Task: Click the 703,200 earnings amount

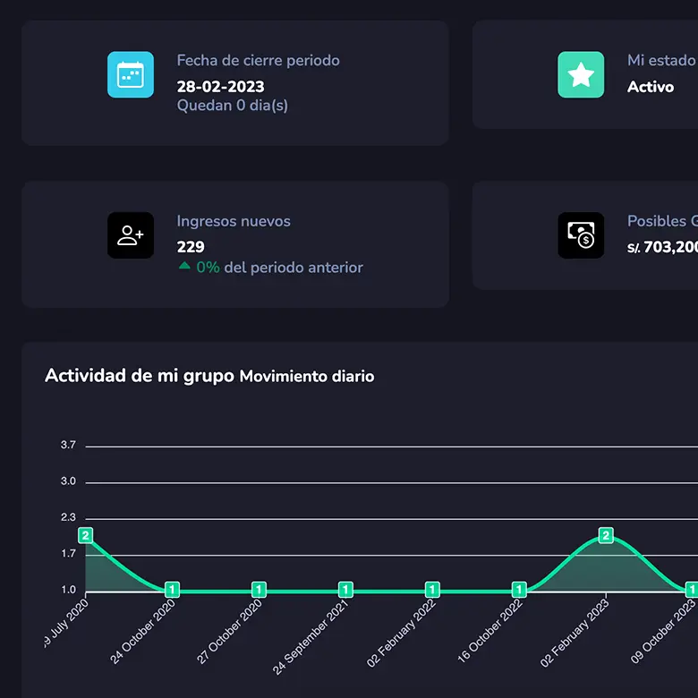Action: point(669,247)
